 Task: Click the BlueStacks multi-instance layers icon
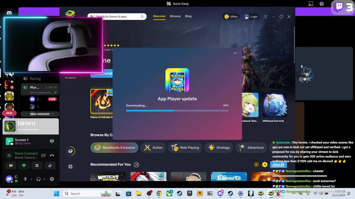(70, 151)
